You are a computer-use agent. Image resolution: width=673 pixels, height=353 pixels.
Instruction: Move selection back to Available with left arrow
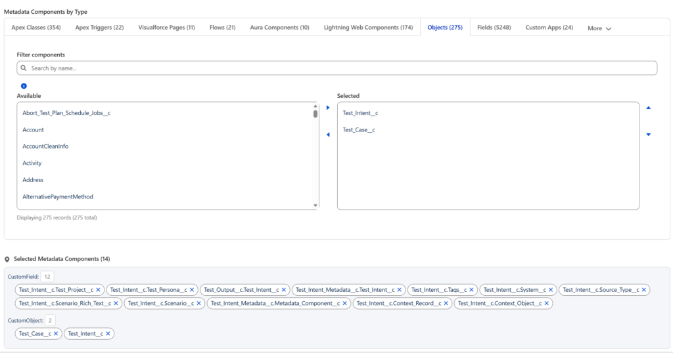[328, 135]
